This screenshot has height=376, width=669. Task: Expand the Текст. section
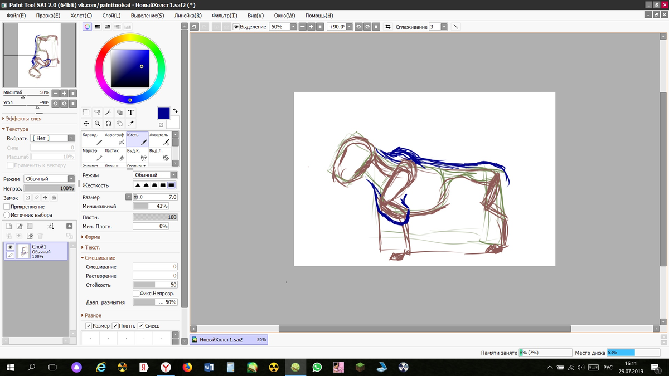[x=91, y=247]
